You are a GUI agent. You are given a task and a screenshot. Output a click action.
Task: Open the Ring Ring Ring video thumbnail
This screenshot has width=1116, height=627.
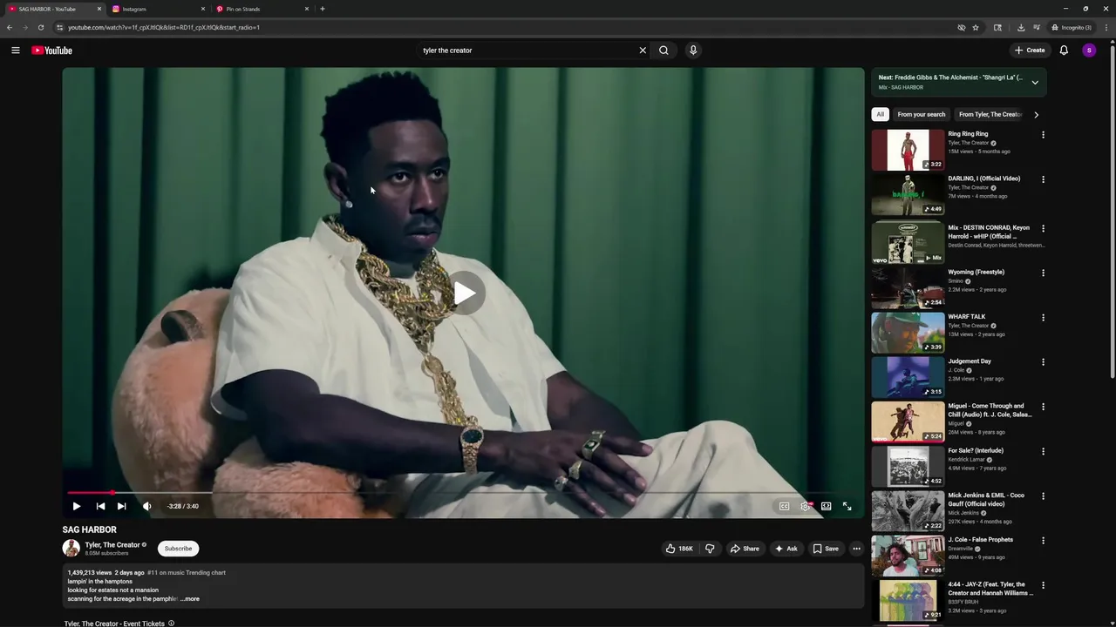click(908, 151)
